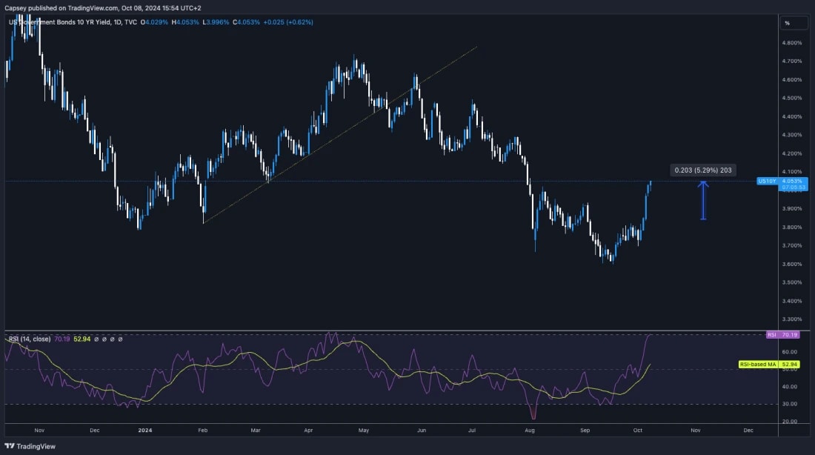
Task: Click the yellow RSI-based MA tag
Action: [x=758, y=365]
